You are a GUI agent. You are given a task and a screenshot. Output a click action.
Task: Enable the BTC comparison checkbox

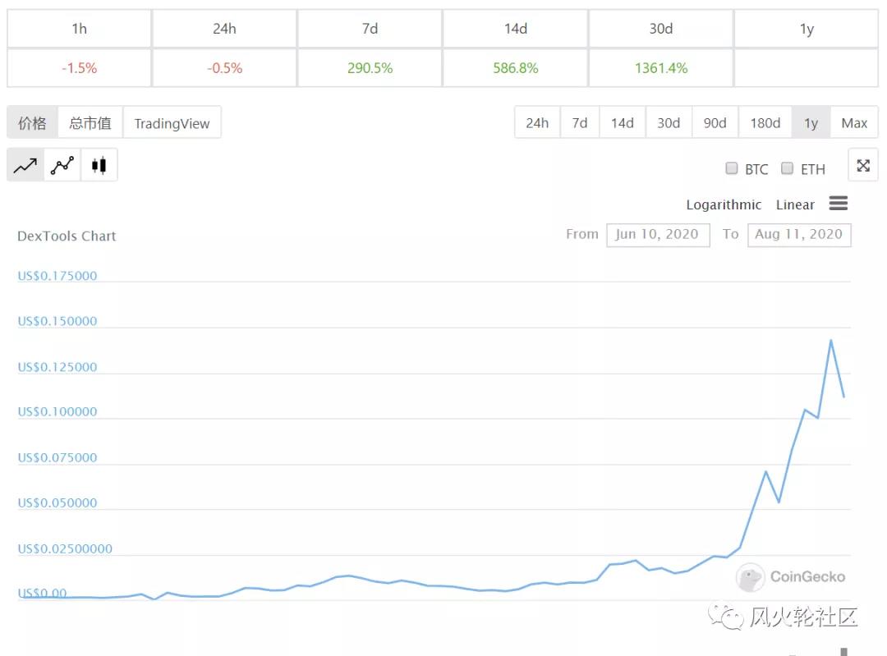[732, 168]
